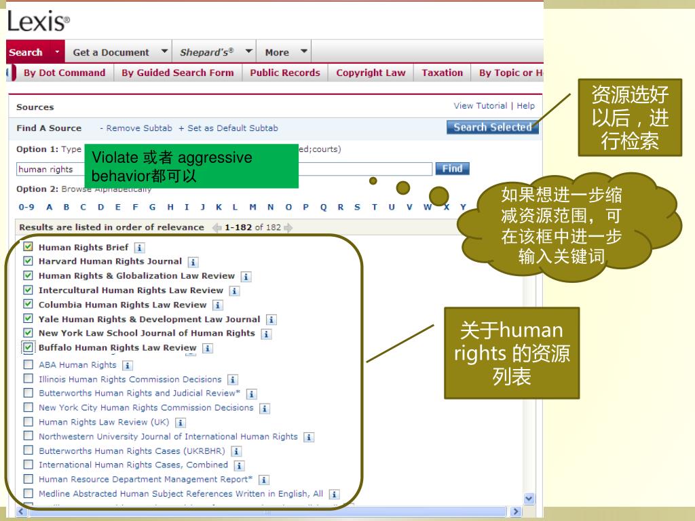Show info for Human Rights & Globalization Law Review
Screen dimensions: 695x521
pyautogui.click(x=246, y=277)
